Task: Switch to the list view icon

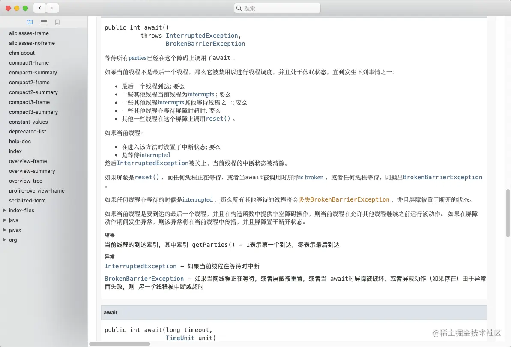Action: (x=43, y=22)
